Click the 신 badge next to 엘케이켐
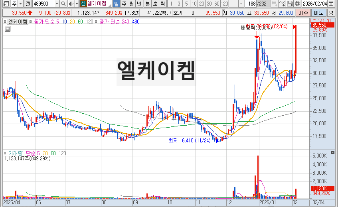 (x=83, y=4)
